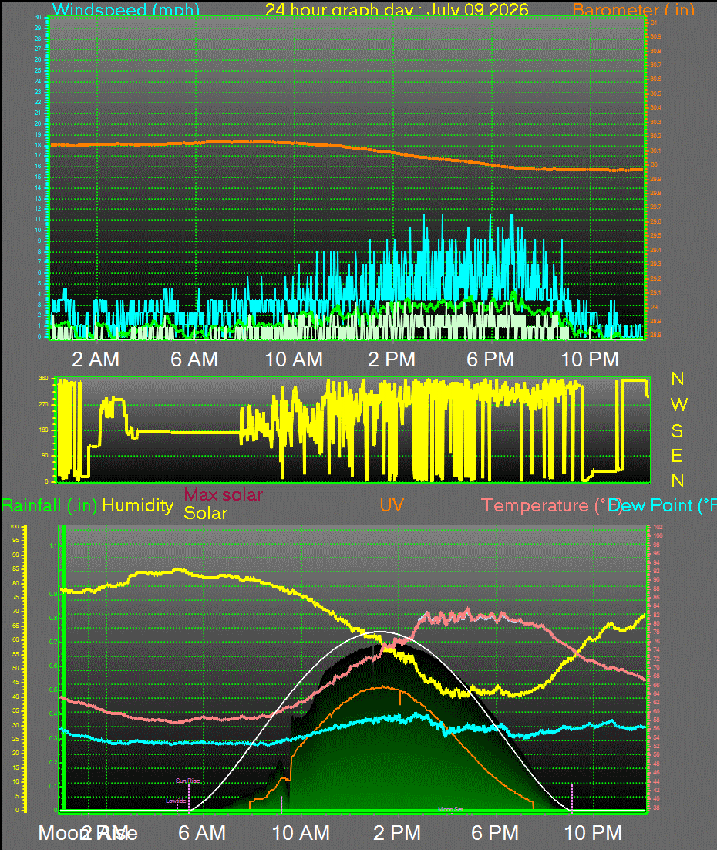Screen dimensions: 717x850
Task: Click the "Temperature (°F)" legend label
Action: [552, 506]
